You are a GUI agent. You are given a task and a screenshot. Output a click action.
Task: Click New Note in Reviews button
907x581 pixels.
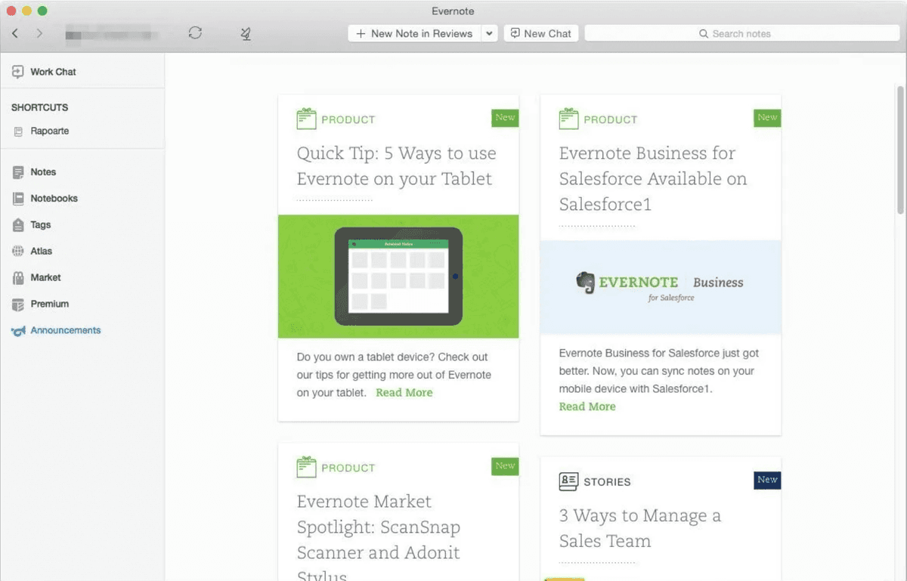click(414, 33)
